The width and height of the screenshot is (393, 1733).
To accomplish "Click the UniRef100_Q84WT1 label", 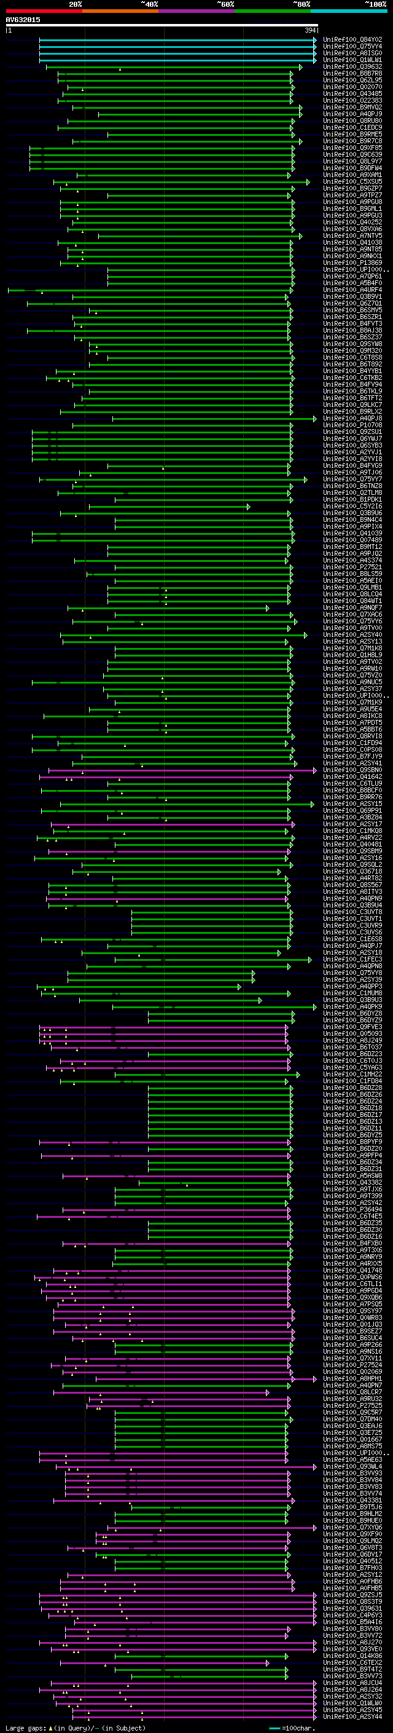I will (x=352, y=601).
